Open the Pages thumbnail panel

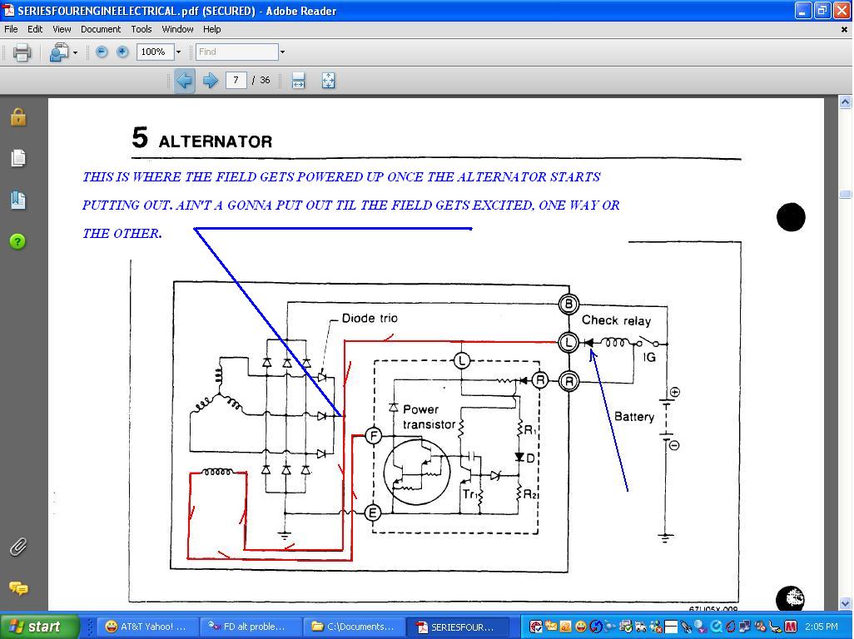[18, 158]
